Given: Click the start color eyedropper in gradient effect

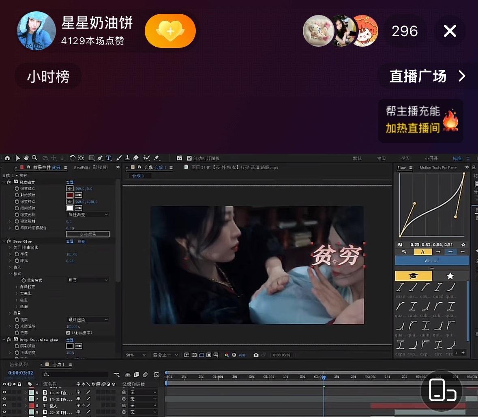Looking at the screenshot, I should point(79,195).
